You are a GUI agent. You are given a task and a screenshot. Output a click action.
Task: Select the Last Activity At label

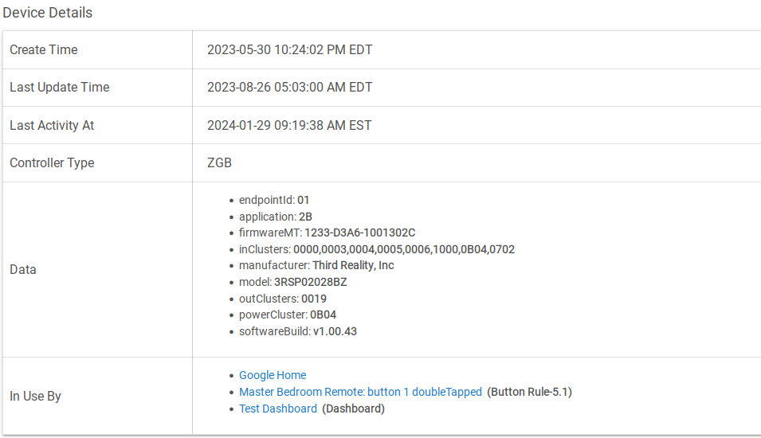click(x=52, y=126)
